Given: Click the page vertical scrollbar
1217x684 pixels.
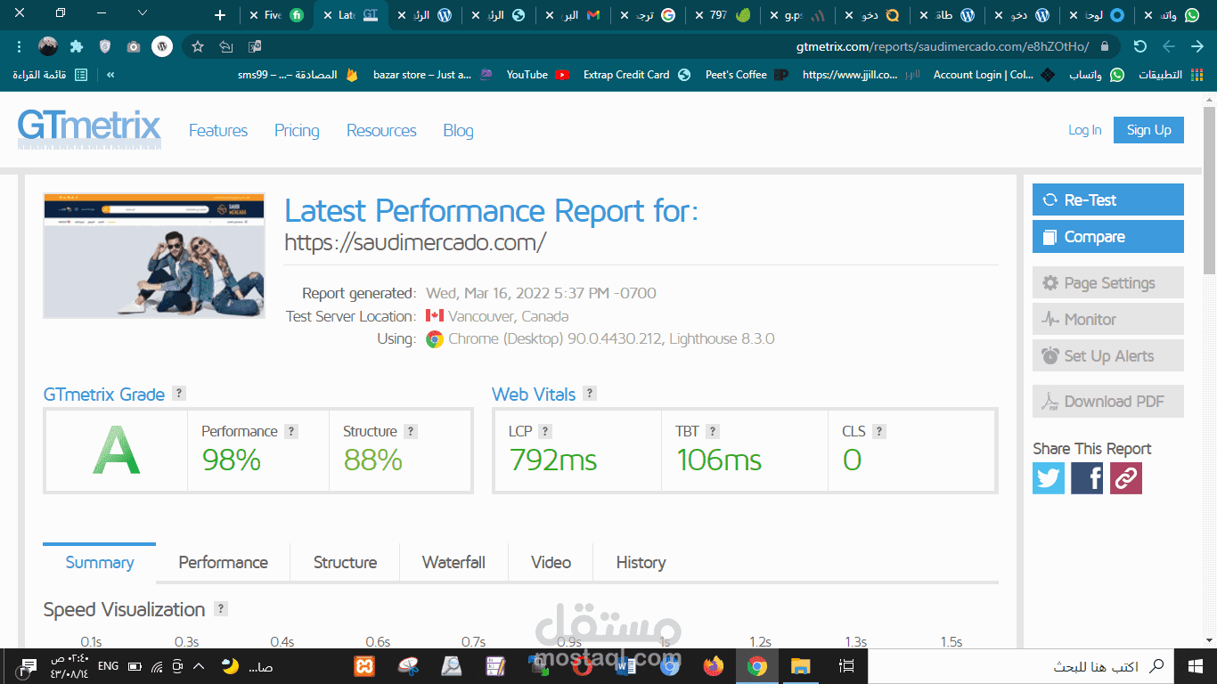Looking at the screenshot, I should (x=1209, y=189).
